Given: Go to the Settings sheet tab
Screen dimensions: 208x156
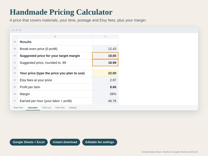Looking at the screenshot, I should pos(73,108).
